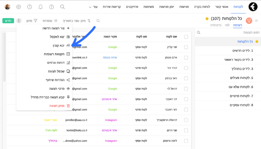Click the vertical scrollbar on left edge
Viewport: 261px width, 149px height.
4,57
